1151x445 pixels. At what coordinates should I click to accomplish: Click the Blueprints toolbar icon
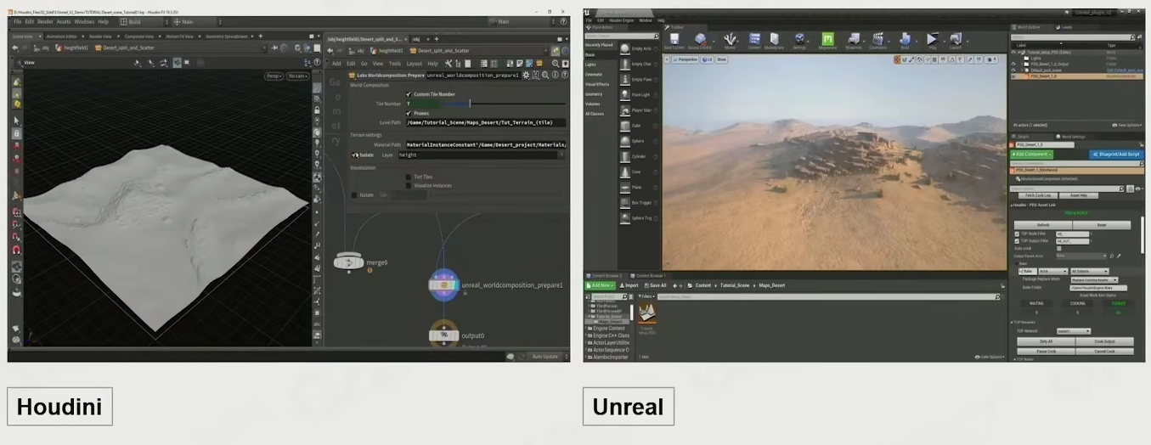(x=853, y=41)
